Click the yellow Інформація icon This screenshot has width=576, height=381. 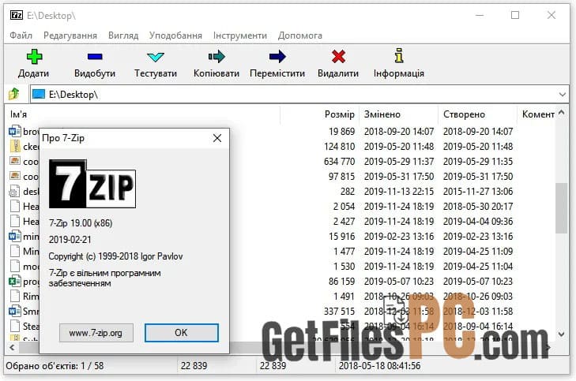coord(399,56)
